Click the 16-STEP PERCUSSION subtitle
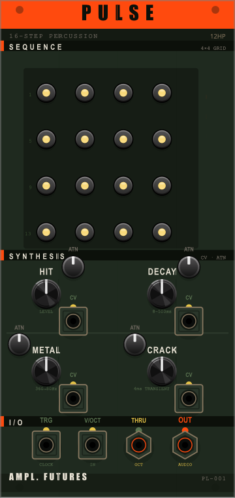The image size is (235, 498). (x=54, y=36)
